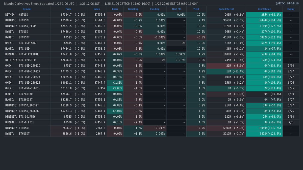Click the 24h Volume column header
The width and height of the screenshot is (303, 170).
264,9
